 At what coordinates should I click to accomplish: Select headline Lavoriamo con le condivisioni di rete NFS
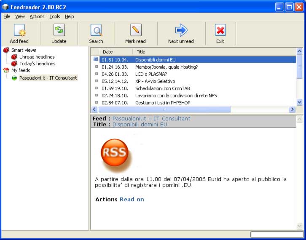click(x=176, y=96)
